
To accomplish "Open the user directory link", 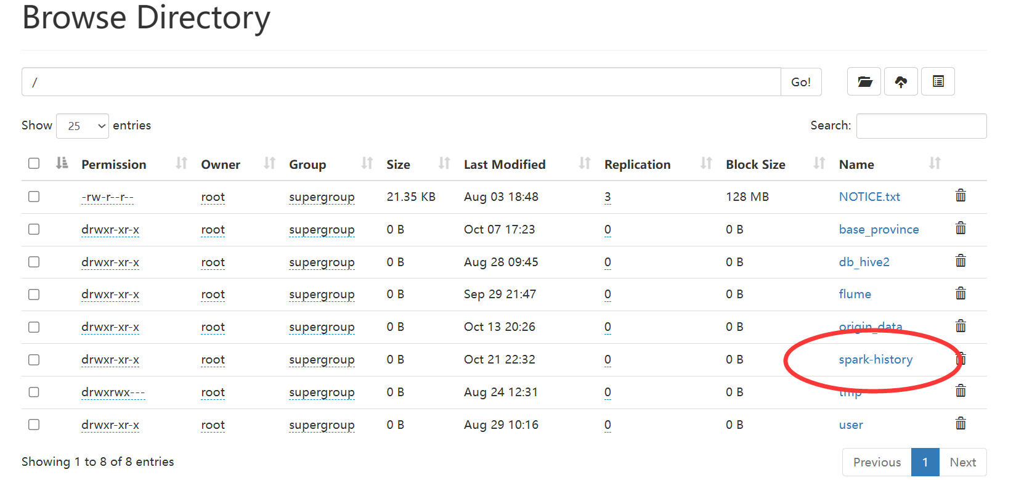I will click(851, 425).
